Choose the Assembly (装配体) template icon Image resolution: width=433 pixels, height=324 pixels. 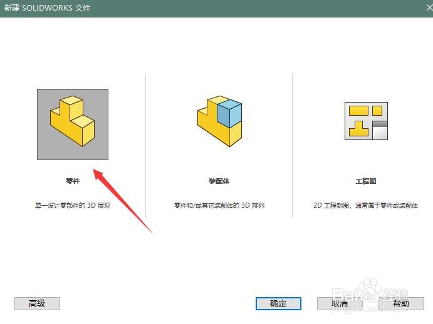(219, 121)
